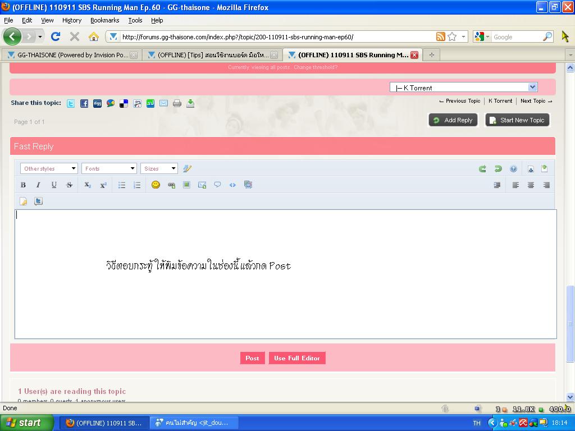Switch to GG-THAISONE tab
This screenshot has width=575, height=431.
click(x=71, y=55)
